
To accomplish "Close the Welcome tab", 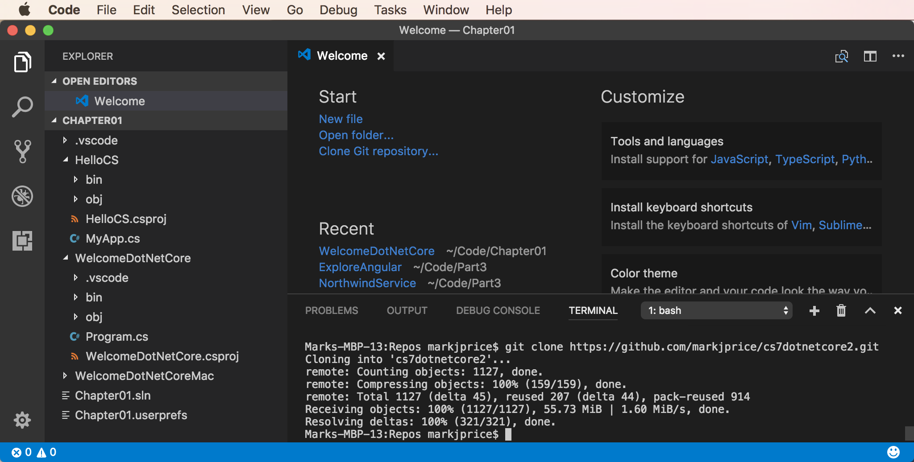I will [x=381, y=56].
